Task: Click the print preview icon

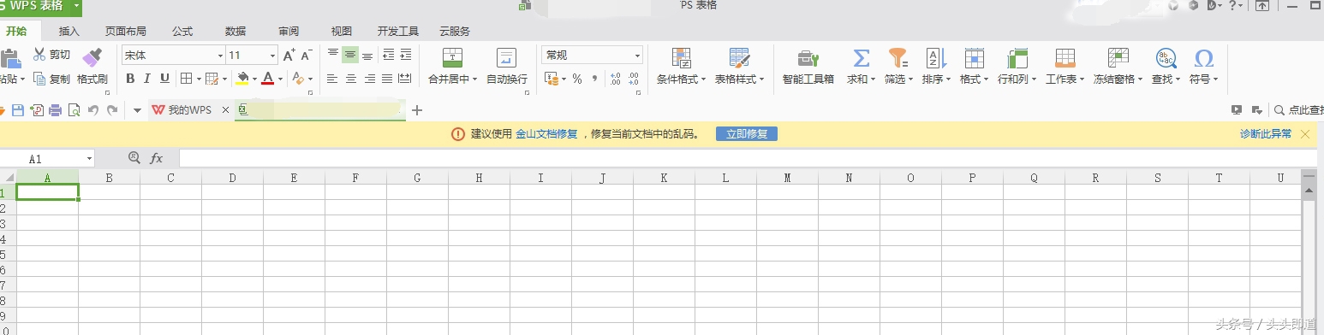Action: (x=75, y=110)
